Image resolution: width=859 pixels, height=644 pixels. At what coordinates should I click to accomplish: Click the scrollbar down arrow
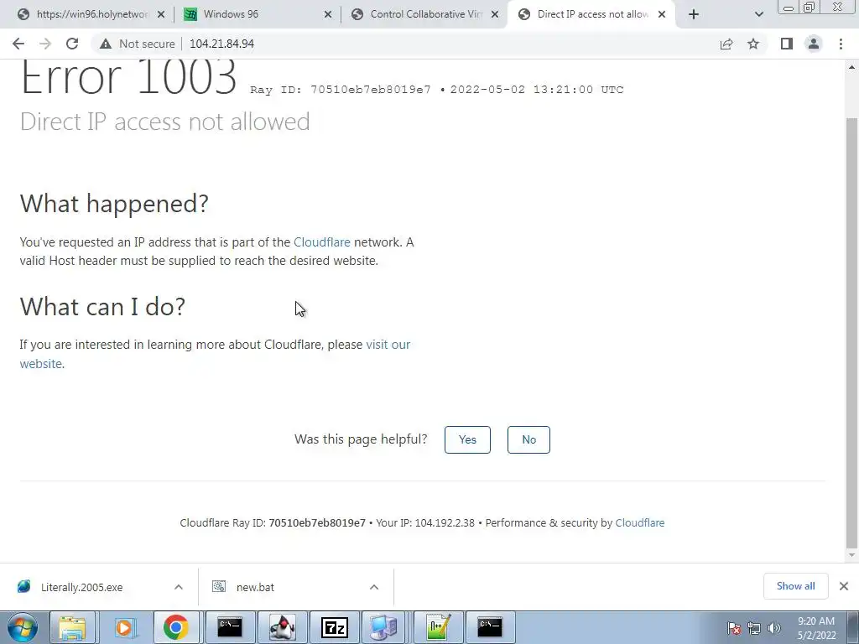(x=851, y=555)
